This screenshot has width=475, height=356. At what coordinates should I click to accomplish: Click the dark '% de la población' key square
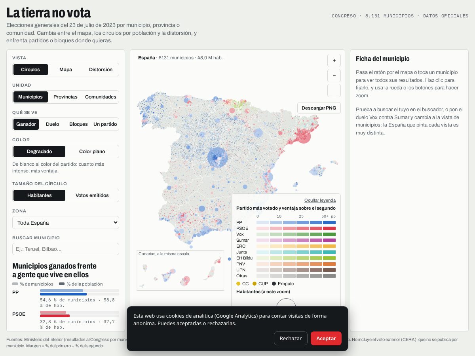pyautogui.click(x=62, y=284)
